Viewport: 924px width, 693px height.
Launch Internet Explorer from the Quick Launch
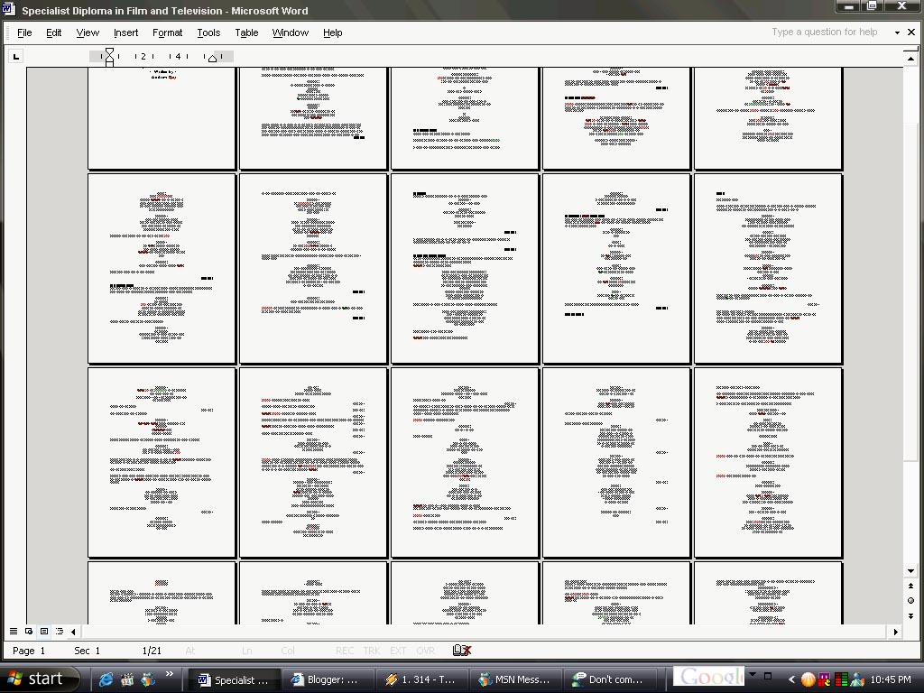click(x=106, y=679)
